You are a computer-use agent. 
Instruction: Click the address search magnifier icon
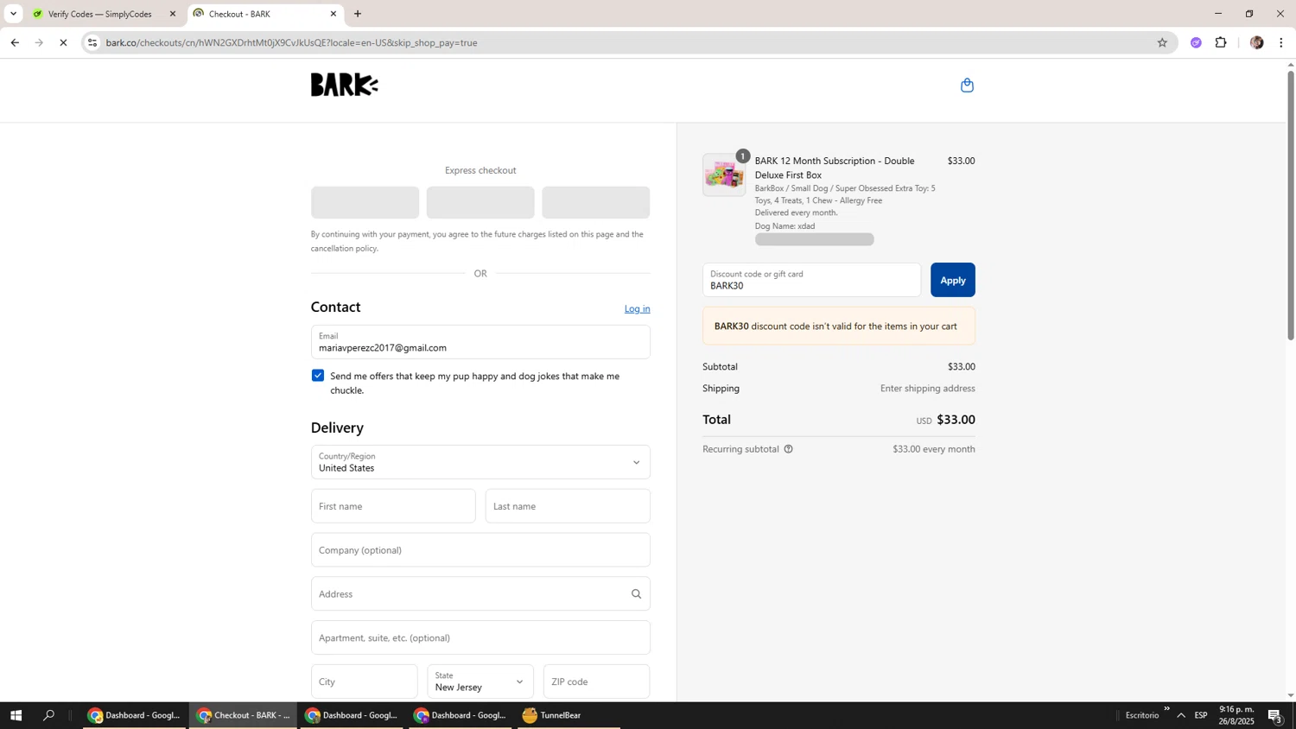[636, 593]
